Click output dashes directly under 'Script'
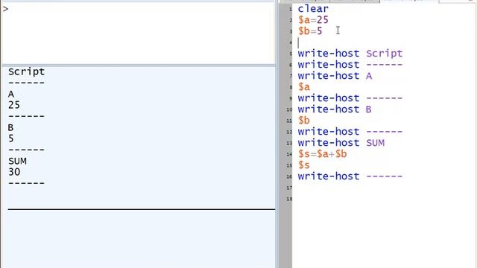 pyautogui.click(x=27, y=83)
